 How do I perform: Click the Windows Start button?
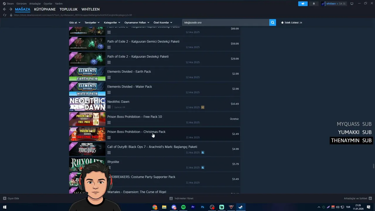pos(5,207)
